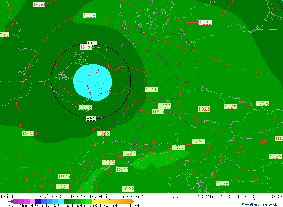The image size is (283, 207).
Task: Click the chart title 'Thickness 500/1000 hPa/SLP/Height 500 hPa'
Action: pos(73,196)
